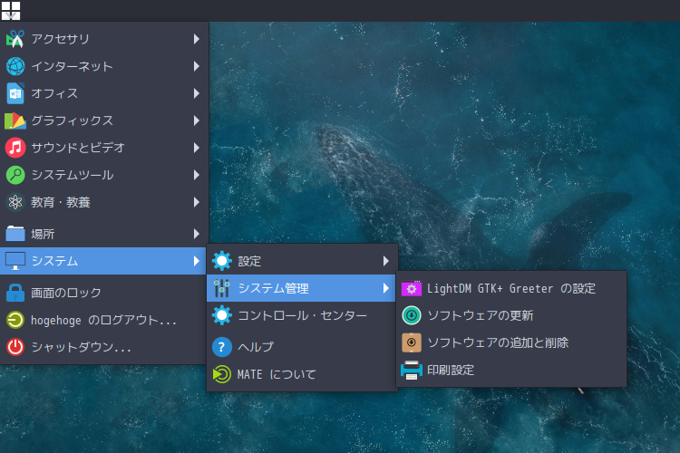Image resolution: width=680 pixels, height=453 pixels.
Task: Click the ソフトウェアの追加と削除 package icon
Action: (x=412, y=342)
